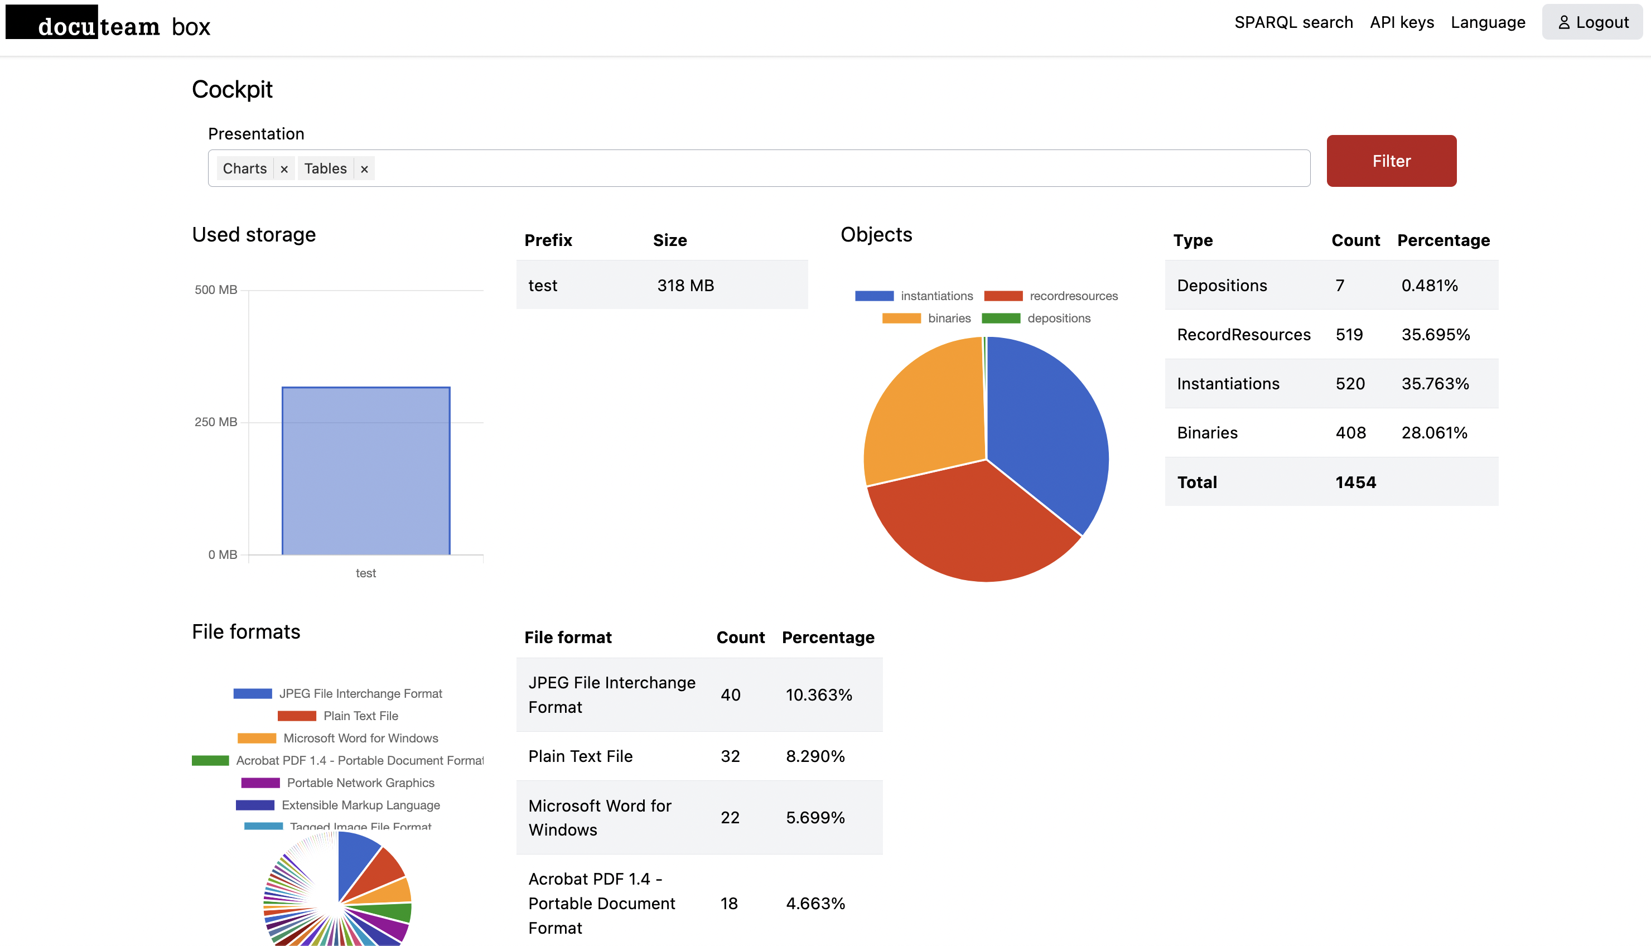This screenshot has width=1651, height=946.
Task: Click the 'Objects' heading
Action: coord(876,235)
